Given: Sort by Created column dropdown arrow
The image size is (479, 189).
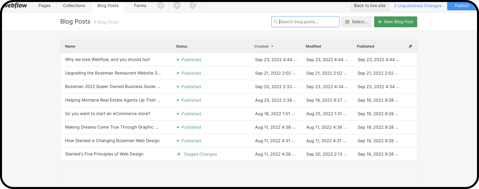Looking at the screenshot, I should coord(272,46).
